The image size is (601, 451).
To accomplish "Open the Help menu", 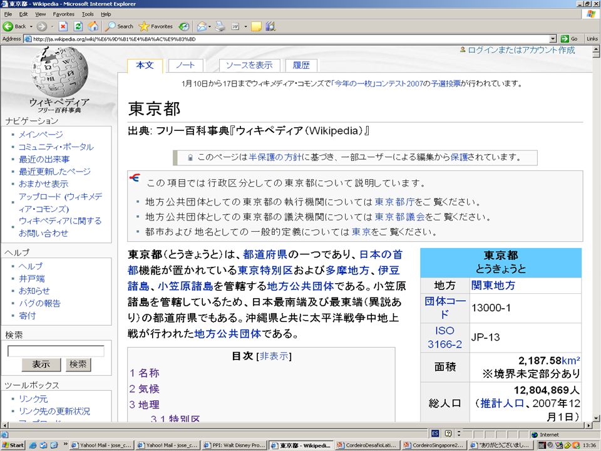I will [106, 14].
